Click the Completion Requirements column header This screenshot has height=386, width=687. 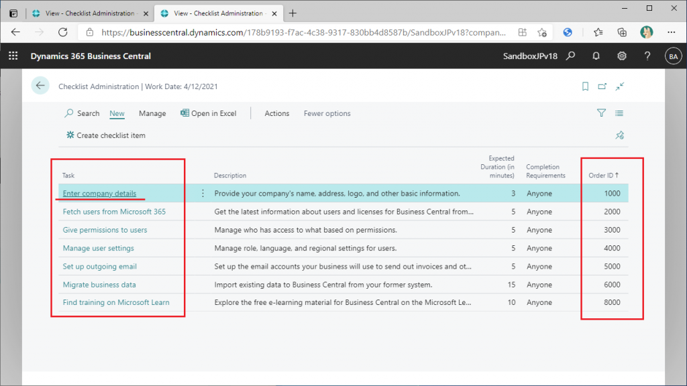point(546,171)
